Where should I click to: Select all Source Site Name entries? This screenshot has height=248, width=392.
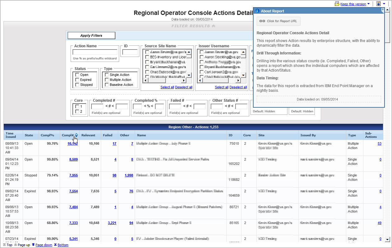[x=167, y=87]
